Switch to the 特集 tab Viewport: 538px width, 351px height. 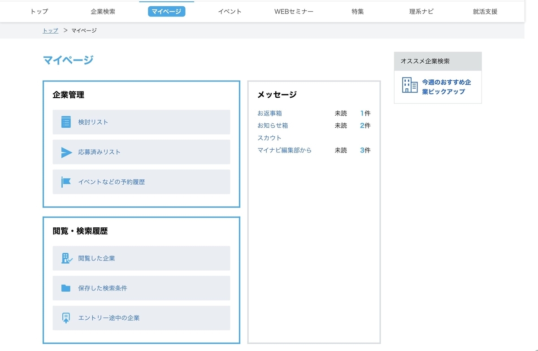[358, 12]
